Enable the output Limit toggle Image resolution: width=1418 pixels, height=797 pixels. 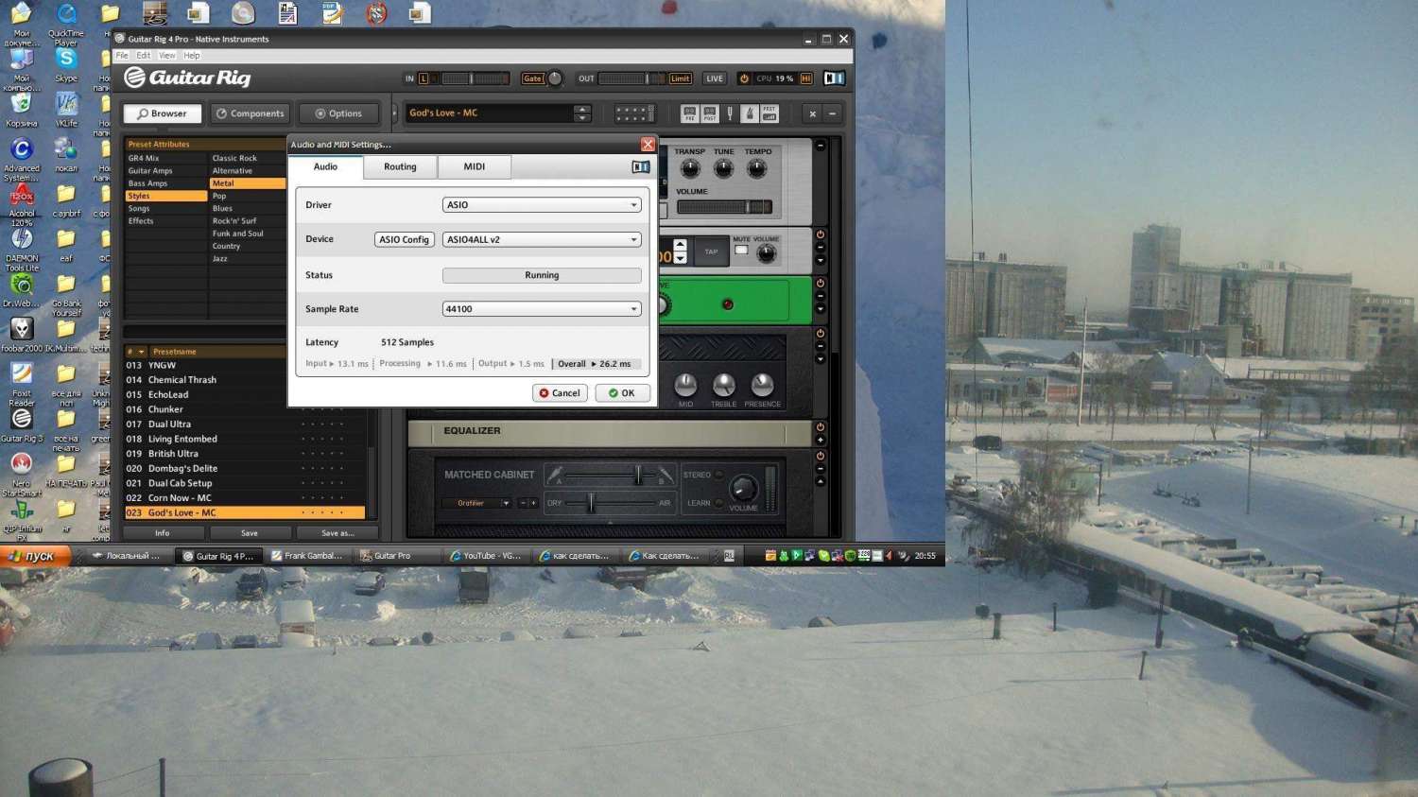(680, 78)
